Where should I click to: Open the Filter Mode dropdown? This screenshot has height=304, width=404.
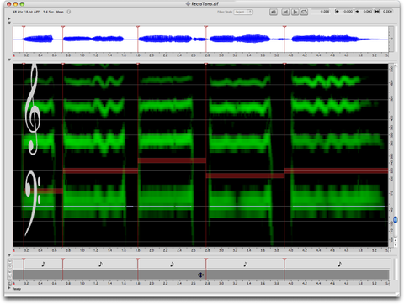[x=243, y=12]
